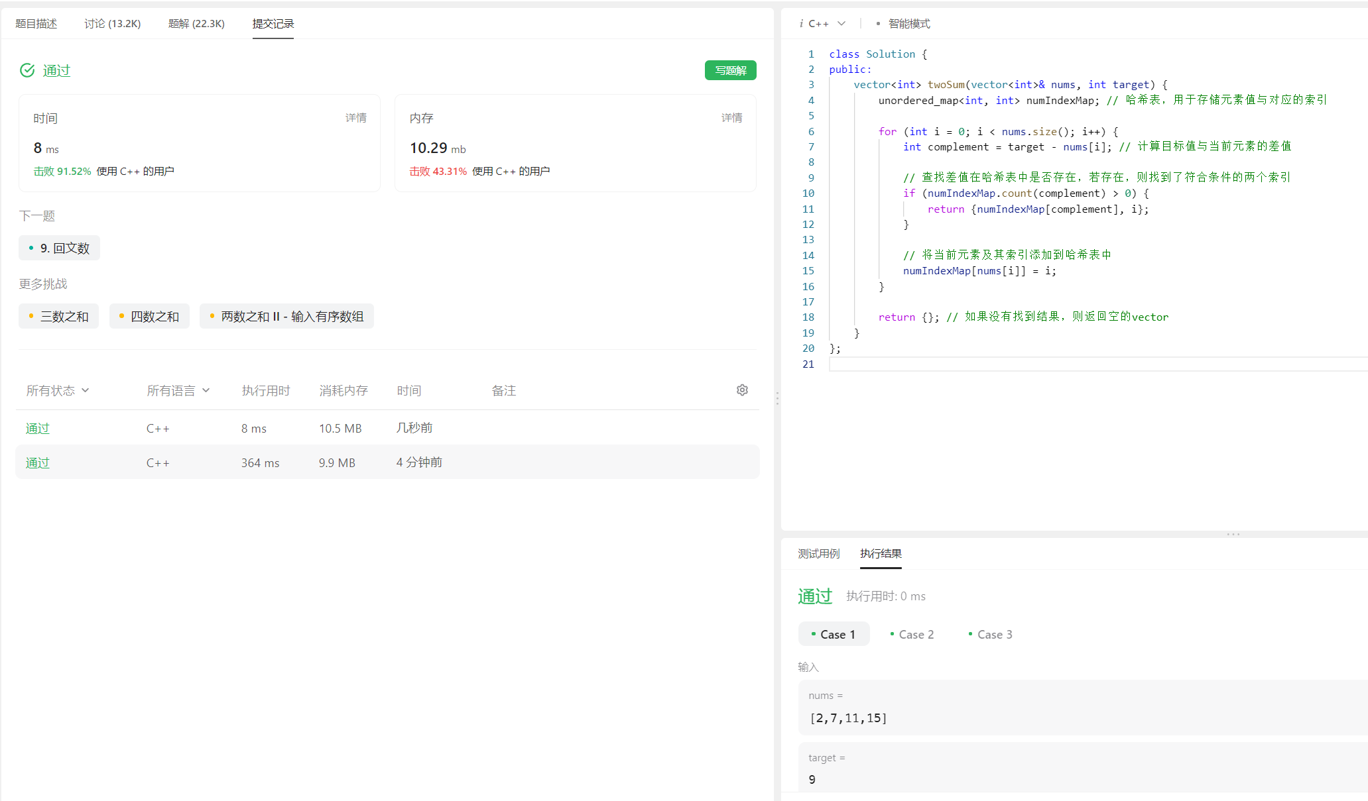The height and width of the screenshot is (801, 1368).
Task: Expand the 所有状态 status filter
Action: 58,391
